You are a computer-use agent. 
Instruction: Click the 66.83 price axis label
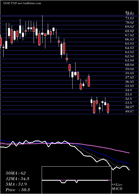tap(130, 39)
